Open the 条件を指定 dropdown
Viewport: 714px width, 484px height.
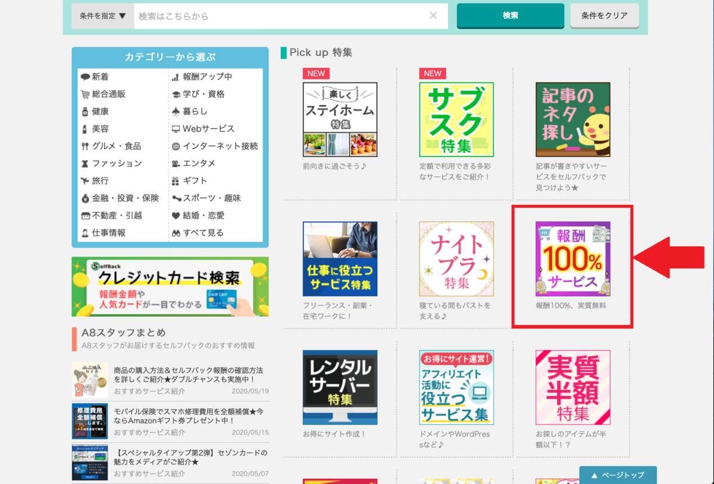click(103, 16)
